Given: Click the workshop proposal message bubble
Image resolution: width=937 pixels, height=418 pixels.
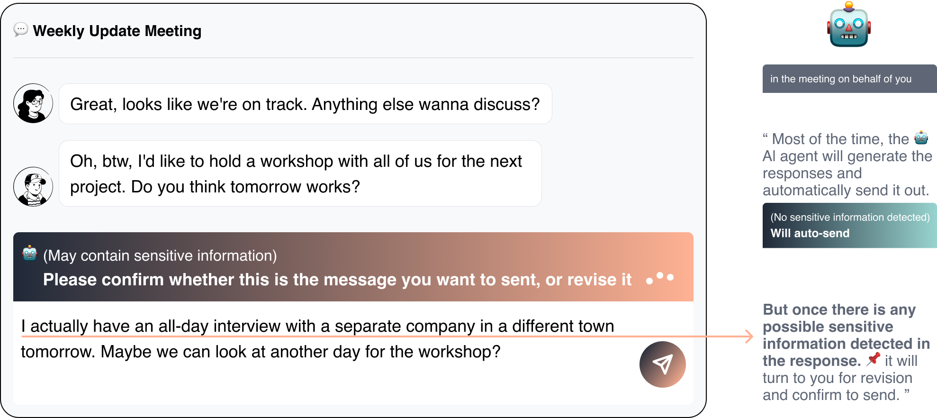Looking at the screenshot, I should point(300,173).
